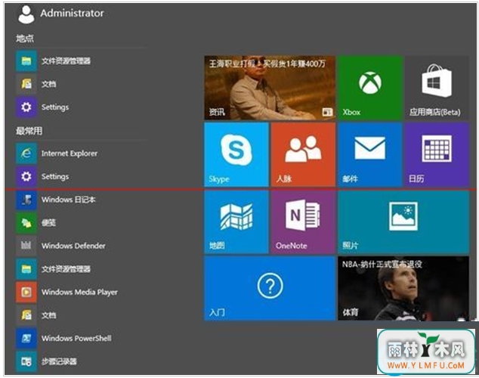Open the 照片 photos tile

coord(403,222)
